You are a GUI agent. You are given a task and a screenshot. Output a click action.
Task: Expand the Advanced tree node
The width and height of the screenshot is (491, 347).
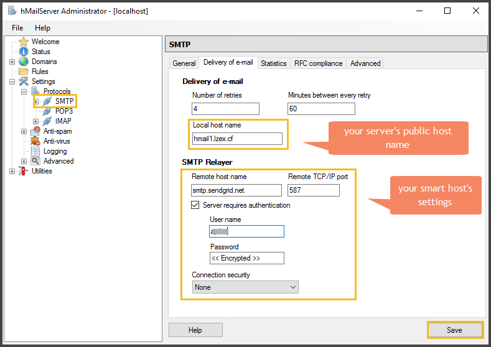(24, 162)
